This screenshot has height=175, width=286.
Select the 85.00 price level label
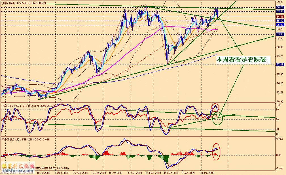pos(280,25)
